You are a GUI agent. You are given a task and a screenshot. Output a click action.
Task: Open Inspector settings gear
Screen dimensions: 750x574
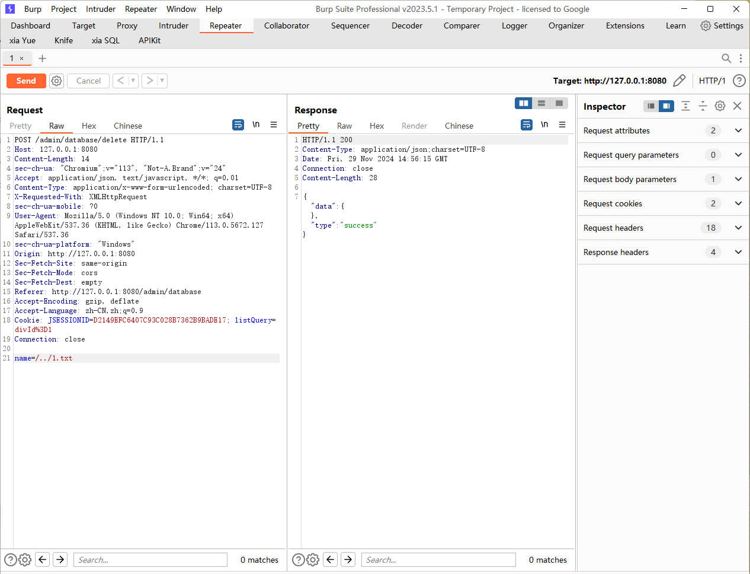click(720, 106)
